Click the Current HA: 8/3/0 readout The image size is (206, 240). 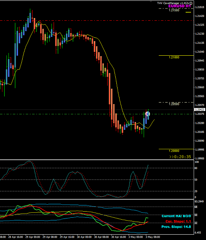[x=176, y=216]
